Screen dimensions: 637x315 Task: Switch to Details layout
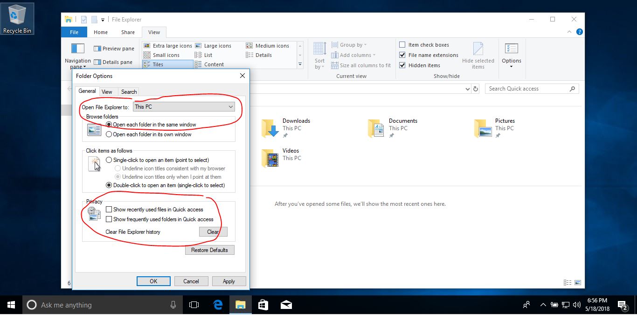click(259, 55)
